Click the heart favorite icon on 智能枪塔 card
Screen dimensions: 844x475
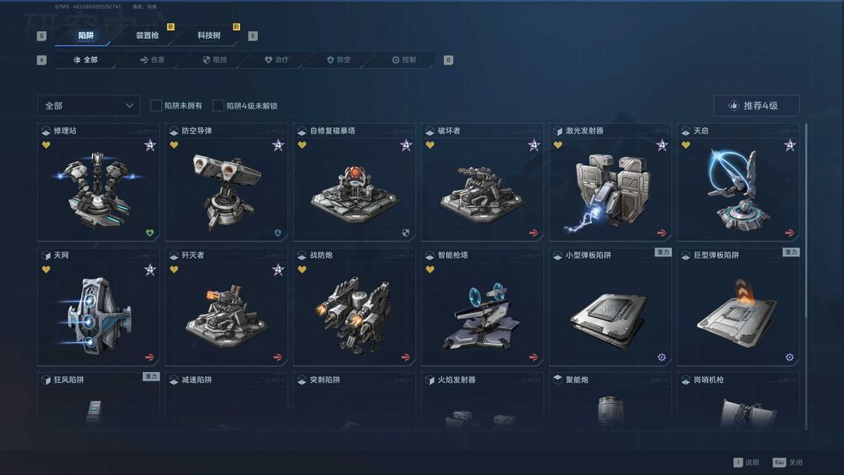pos(430,270)
